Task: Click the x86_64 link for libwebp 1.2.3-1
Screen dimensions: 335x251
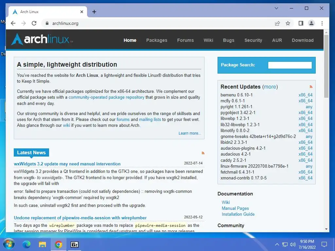Action: 306,118
